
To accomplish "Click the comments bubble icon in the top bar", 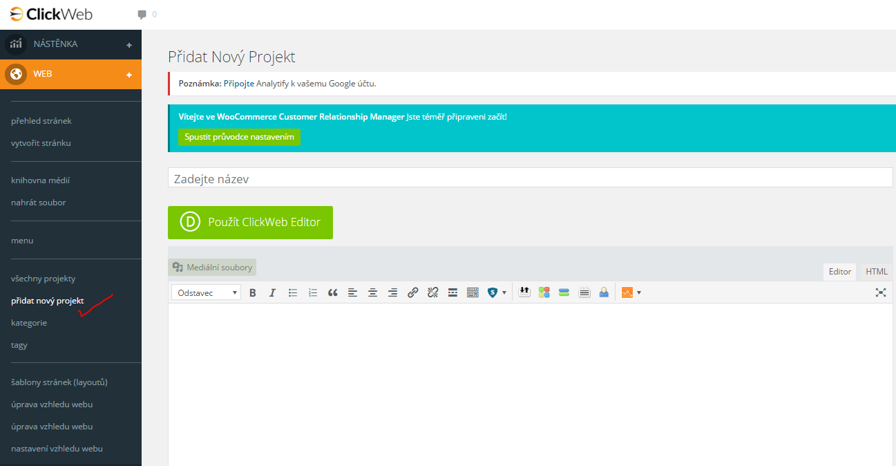I will tap(142, 15).
